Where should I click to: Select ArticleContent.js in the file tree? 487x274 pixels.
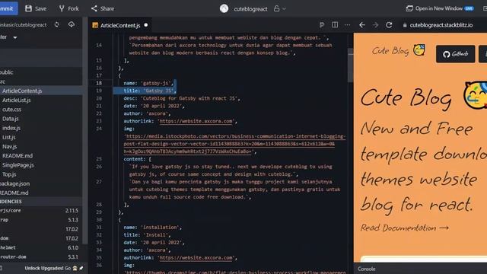click(x=22, y=91)
